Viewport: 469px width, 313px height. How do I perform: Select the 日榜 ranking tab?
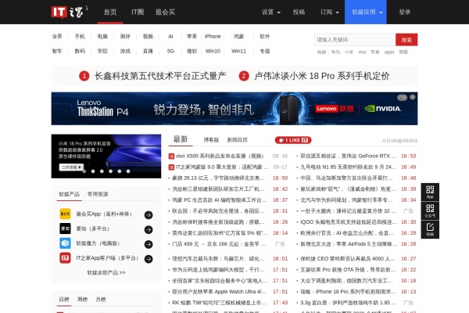coord(64,299)
